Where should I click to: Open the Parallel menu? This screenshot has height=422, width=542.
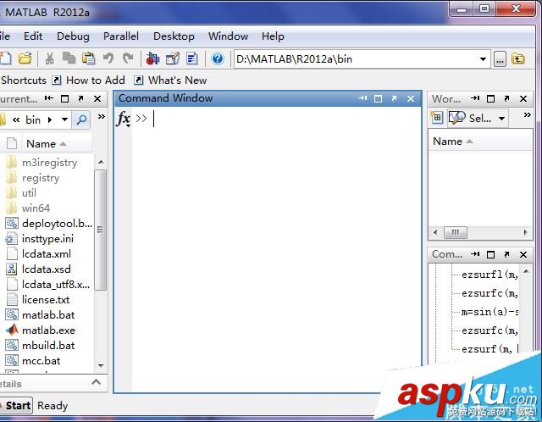[x=120, y=36]
